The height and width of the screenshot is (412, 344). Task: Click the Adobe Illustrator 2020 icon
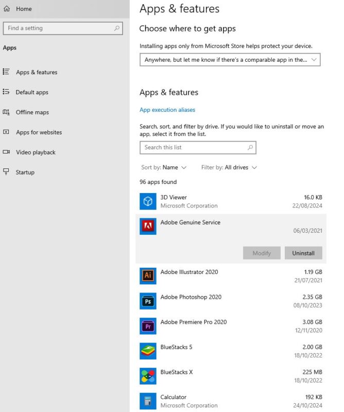point(148,276)
